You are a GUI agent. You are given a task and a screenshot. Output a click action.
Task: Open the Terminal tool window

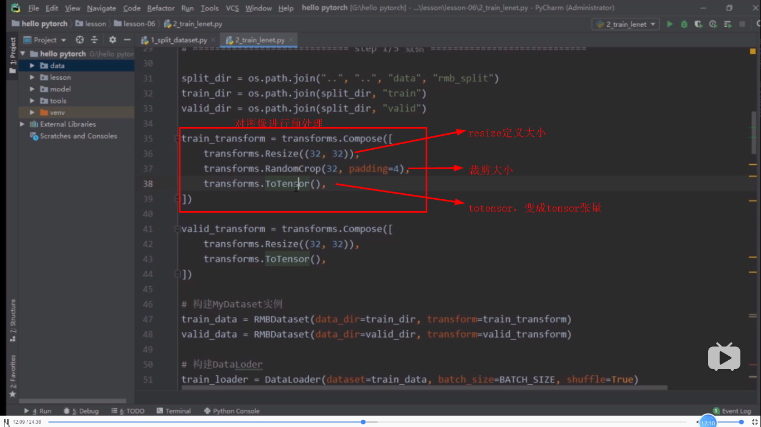[174, 411]
